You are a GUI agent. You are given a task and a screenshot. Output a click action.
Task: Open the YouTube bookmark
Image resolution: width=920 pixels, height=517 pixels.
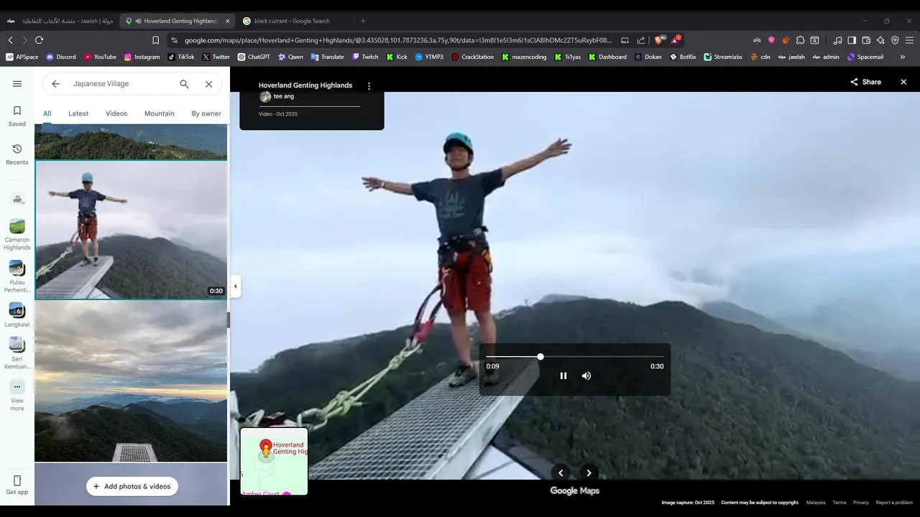coord(100,57)
